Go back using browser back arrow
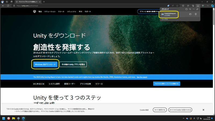Viewport: 215px width, 121px height. click(x=3, y=6)
